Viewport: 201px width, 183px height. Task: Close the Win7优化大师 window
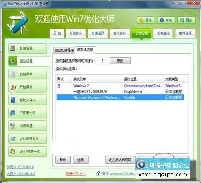click(194, 3)
